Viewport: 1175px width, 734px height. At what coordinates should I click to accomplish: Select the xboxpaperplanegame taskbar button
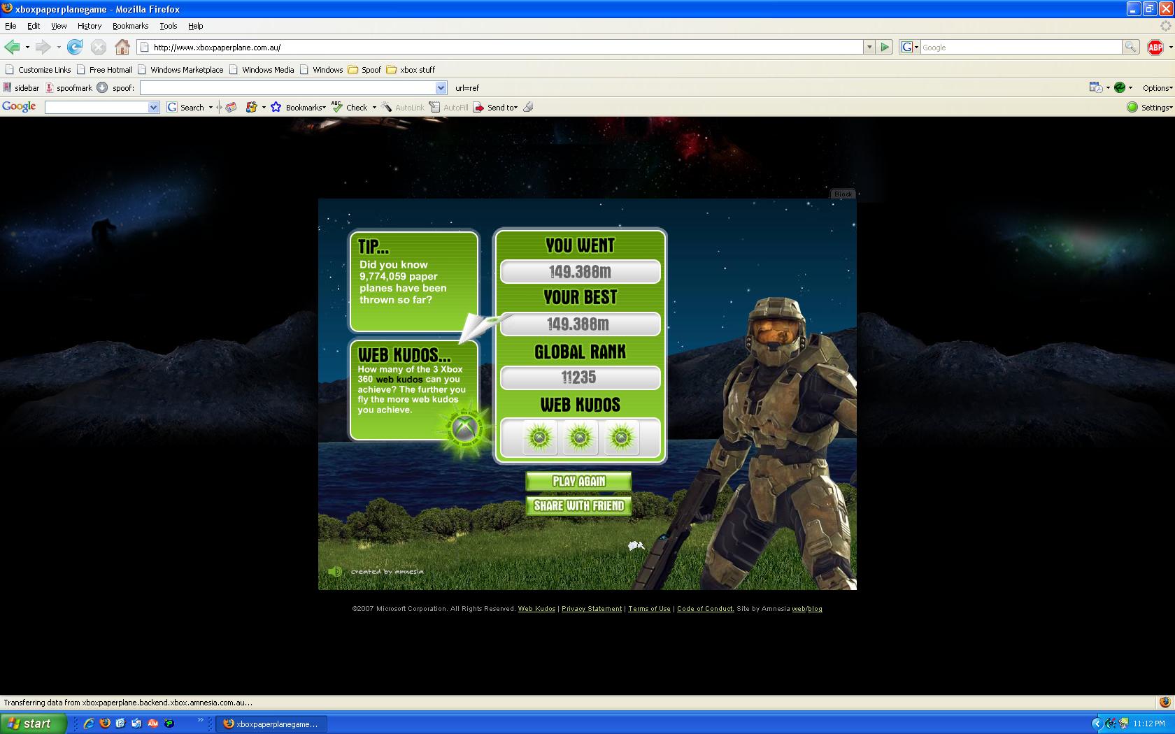[270, 724]
